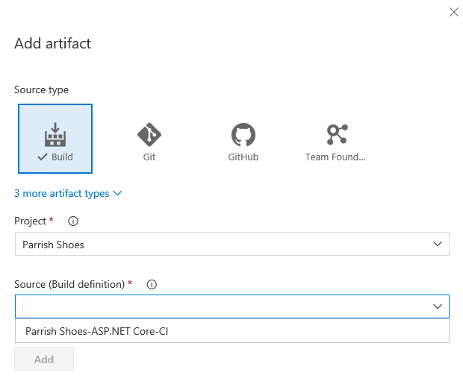Screen dimensions: 463x384
Task: Select the Build source type icon
Action: click(55, 135)
